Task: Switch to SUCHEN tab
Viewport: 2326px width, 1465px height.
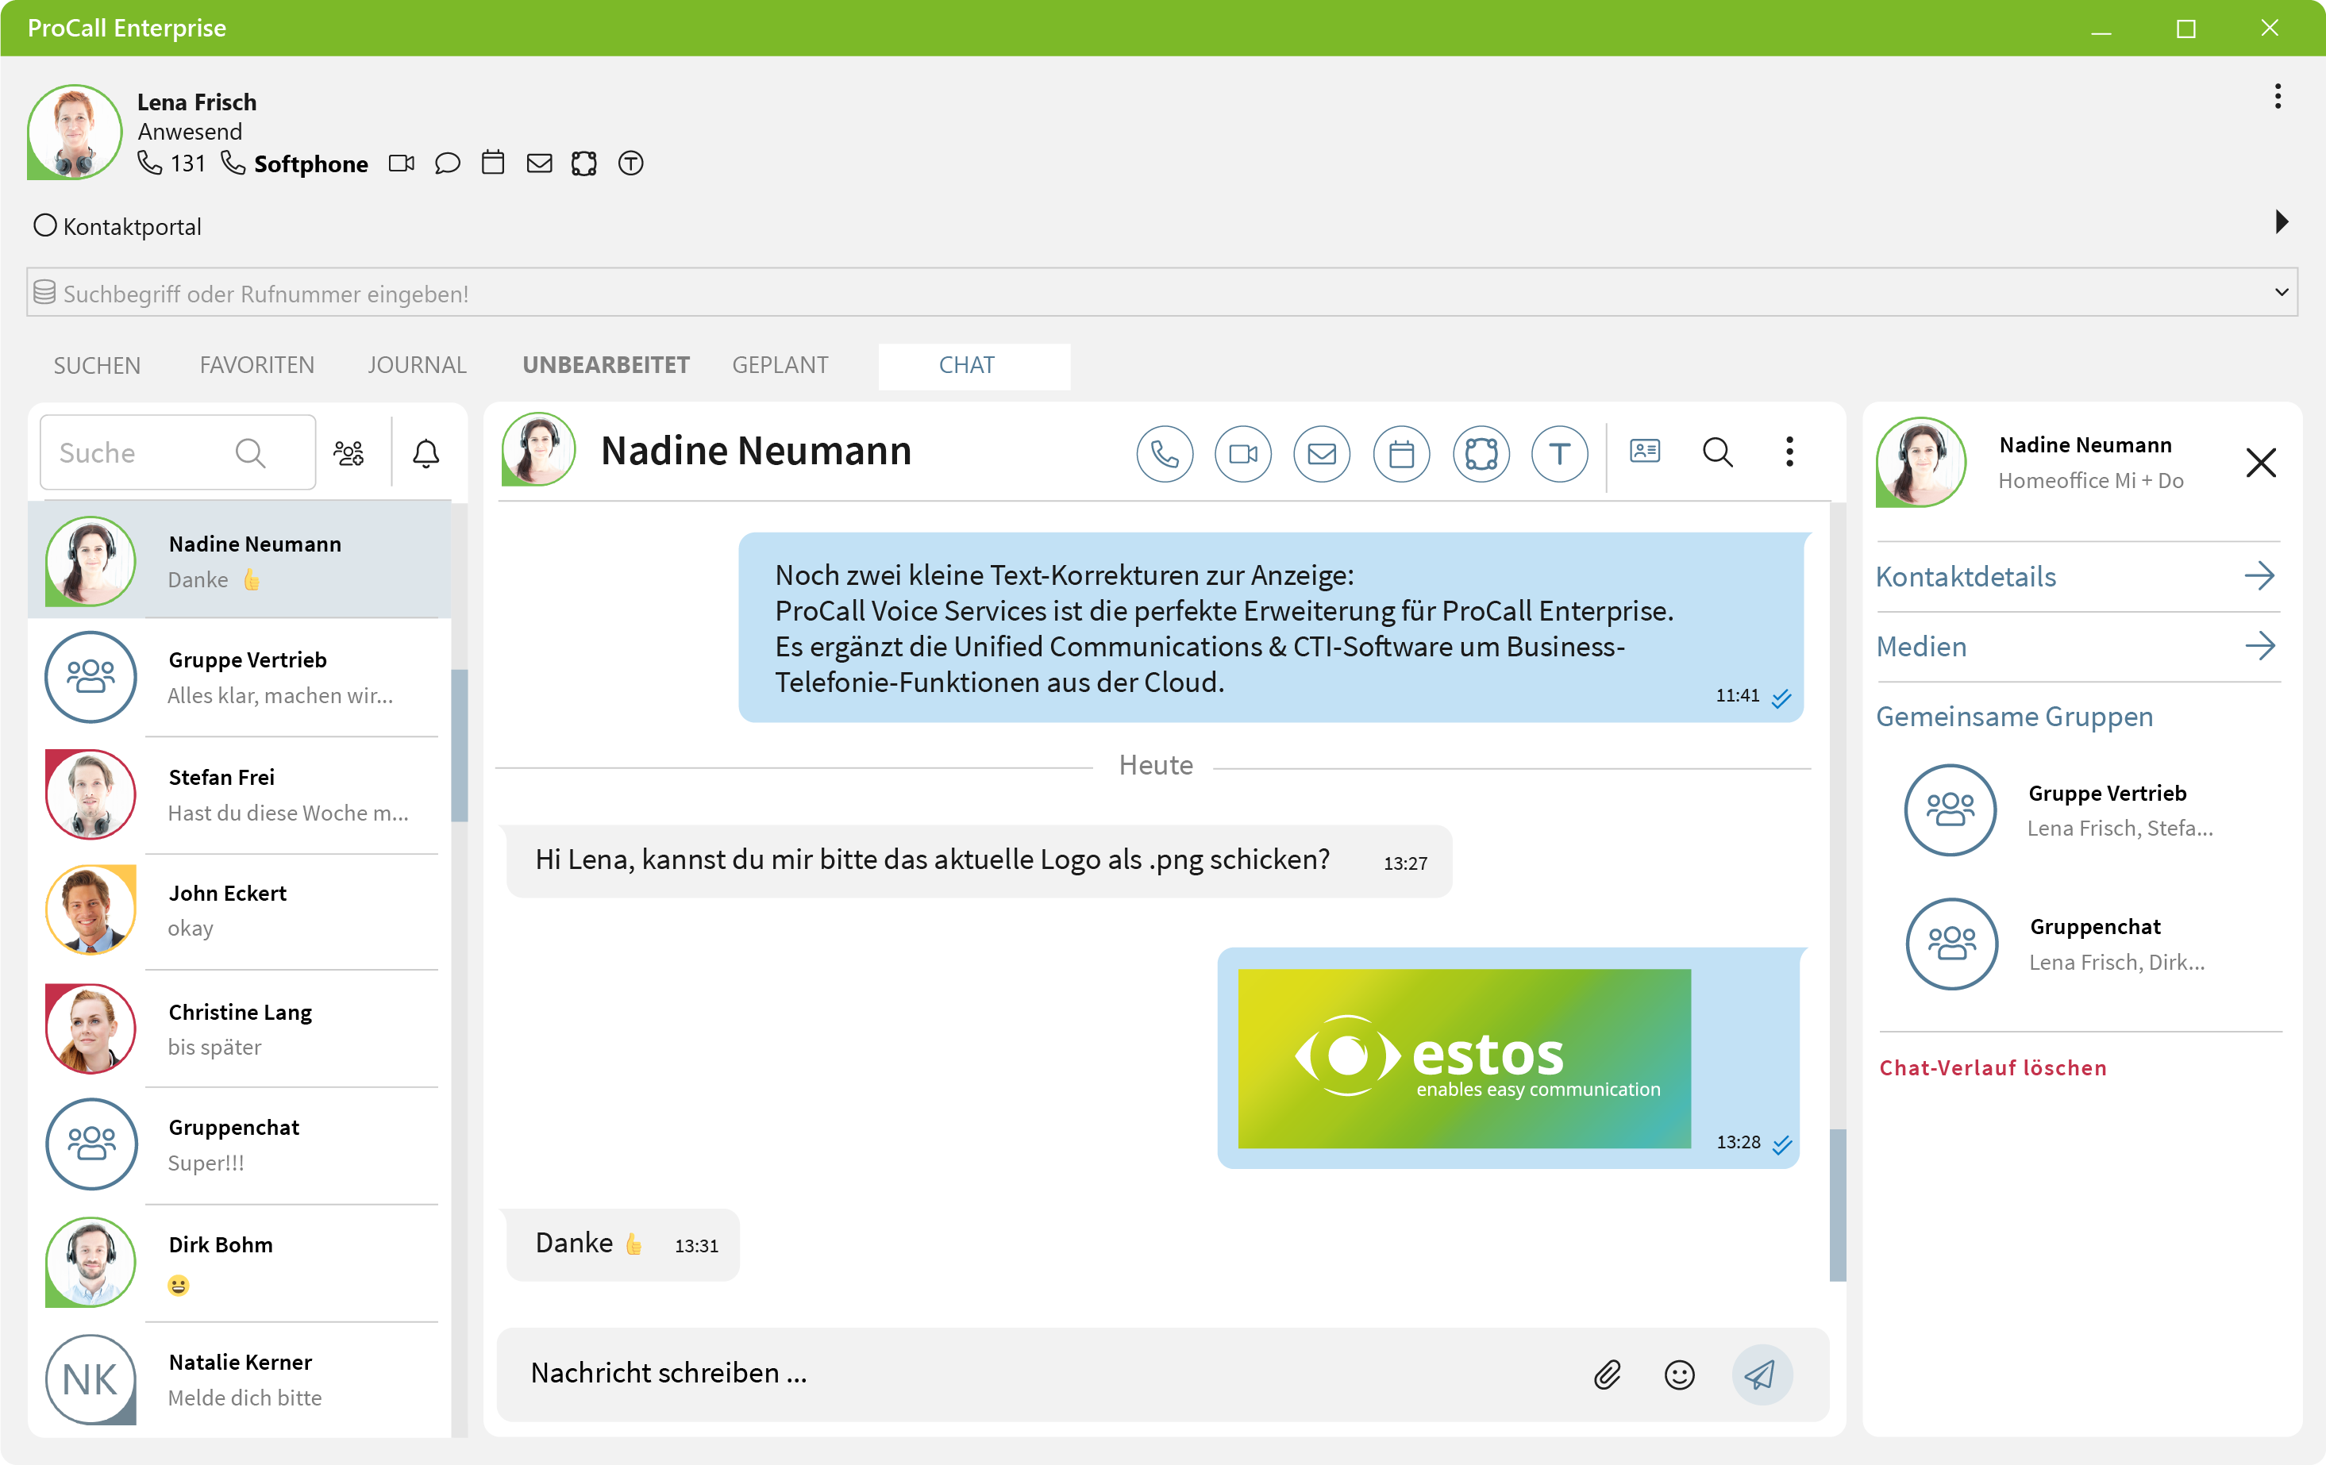Action: point(97,365)
